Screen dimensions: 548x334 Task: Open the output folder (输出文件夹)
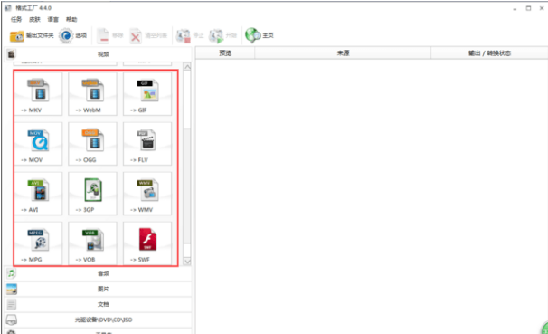(32, 35)
